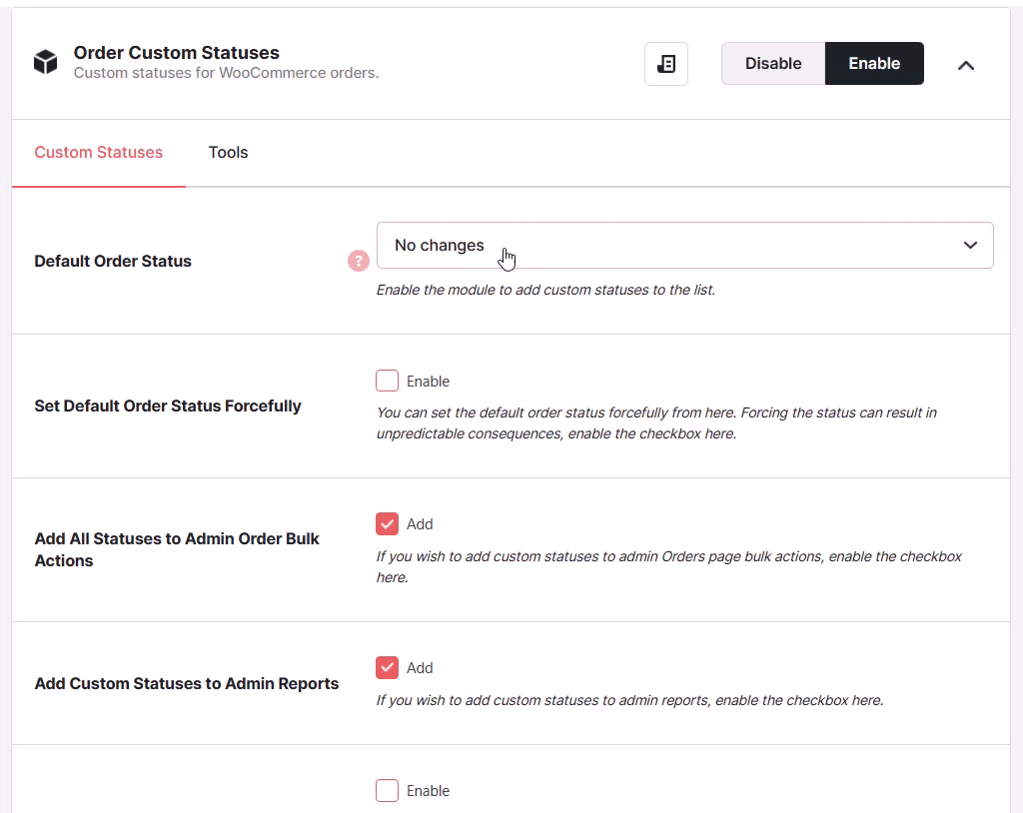Uncheck Add All Statuses to Bulk Actions
This screenshot has height=813, width=1023.
point(387,524)
